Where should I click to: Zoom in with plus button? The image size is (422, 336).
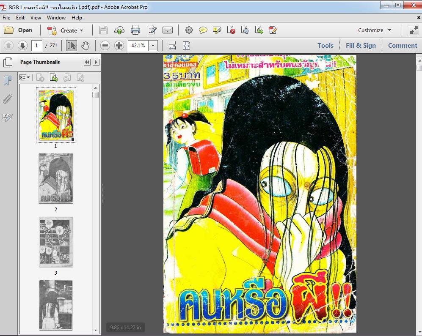click(x=119, y=45)
